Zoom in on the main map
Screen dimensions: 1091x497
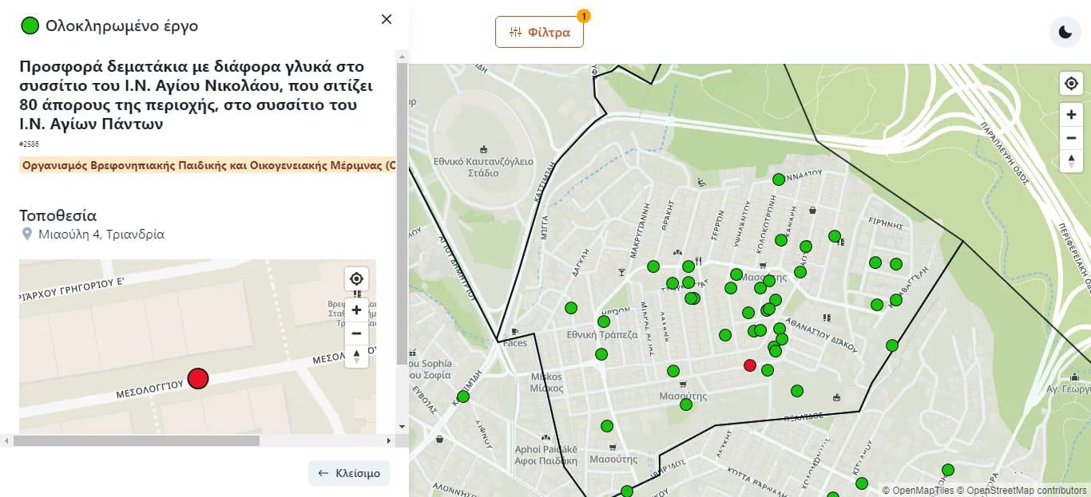click(1071, 115)
